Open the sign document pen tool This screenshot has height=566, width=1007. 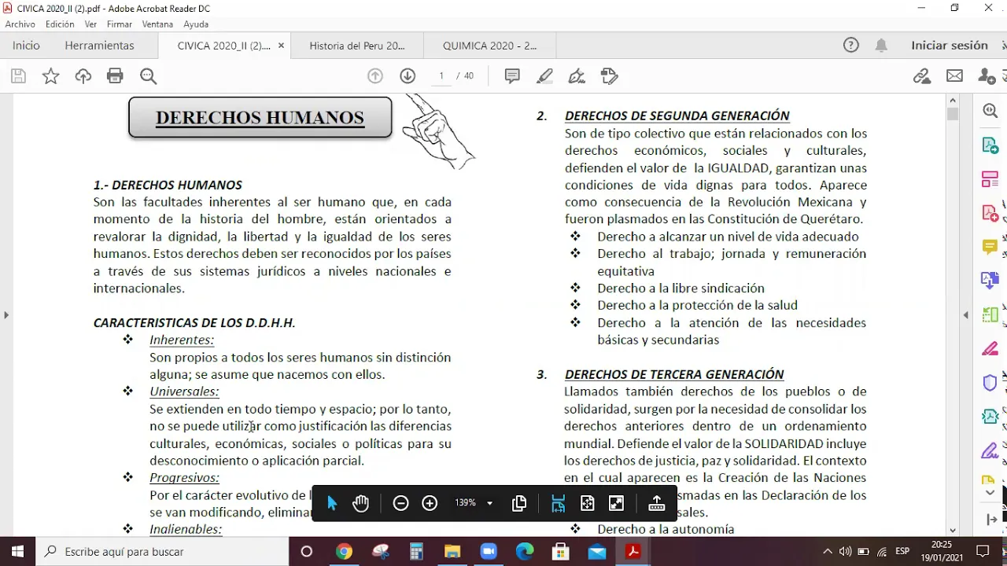pos(577,76)
